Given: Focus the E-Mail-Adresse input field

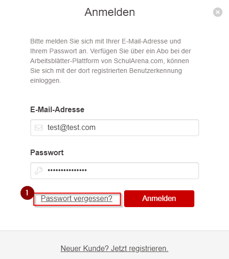Looking at the screenshot, I should (x=115, y=128).
